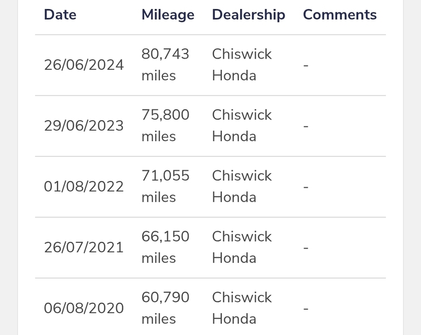This screenshot has width=421, height=335.
Task: Click the Date column header
Action: (60, 15)
